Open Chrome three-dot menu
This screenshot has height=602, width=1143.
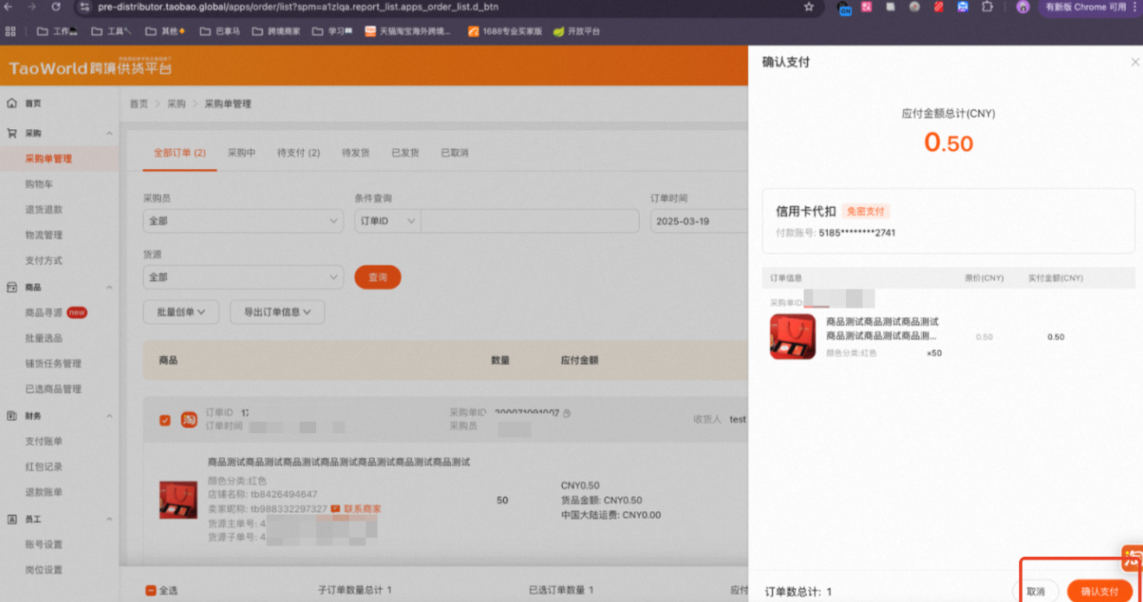1134,7
